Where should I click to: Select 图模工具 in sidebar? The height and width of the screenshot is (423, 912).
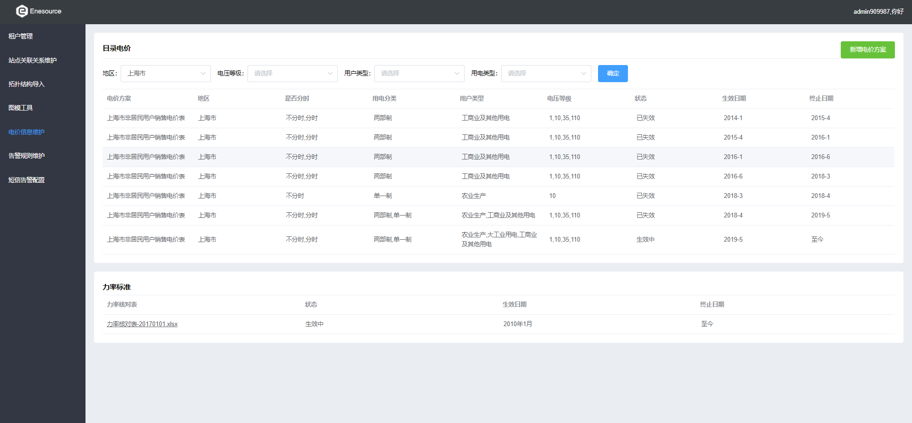[x=20, y=108]
